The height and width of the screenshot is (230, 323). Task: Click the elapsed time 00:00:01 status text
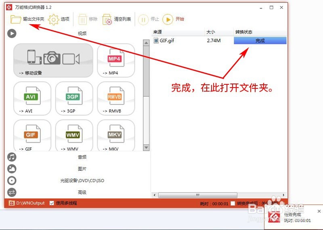pyautogui.click(x=214, y=204)
